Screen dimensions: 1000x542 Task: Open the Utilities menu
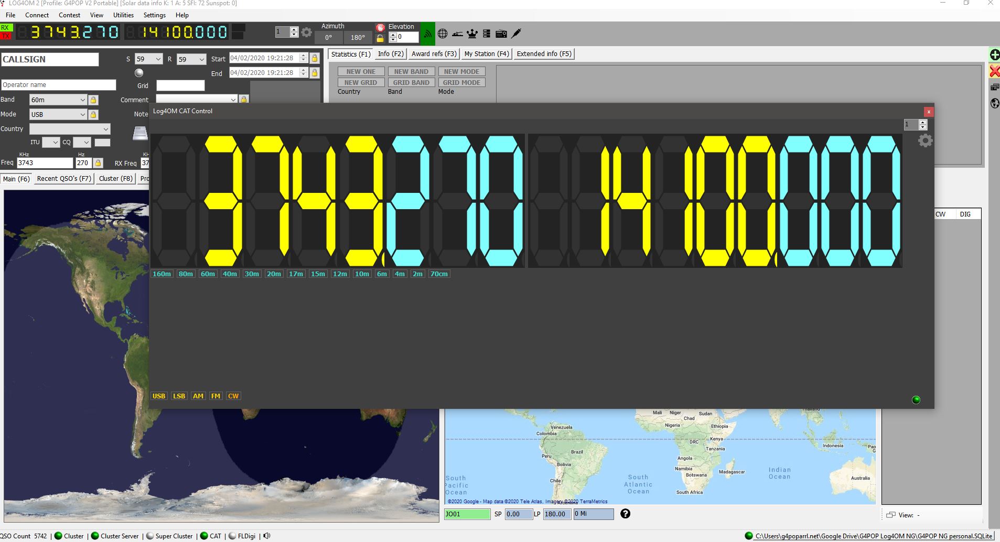123,15
